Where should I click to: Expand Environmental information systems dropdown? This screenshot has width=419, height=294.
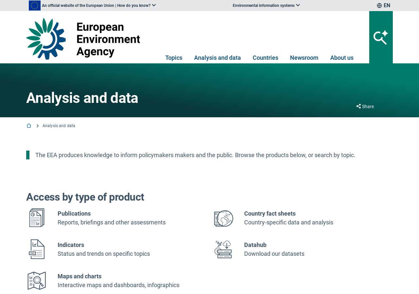(266, 6)
